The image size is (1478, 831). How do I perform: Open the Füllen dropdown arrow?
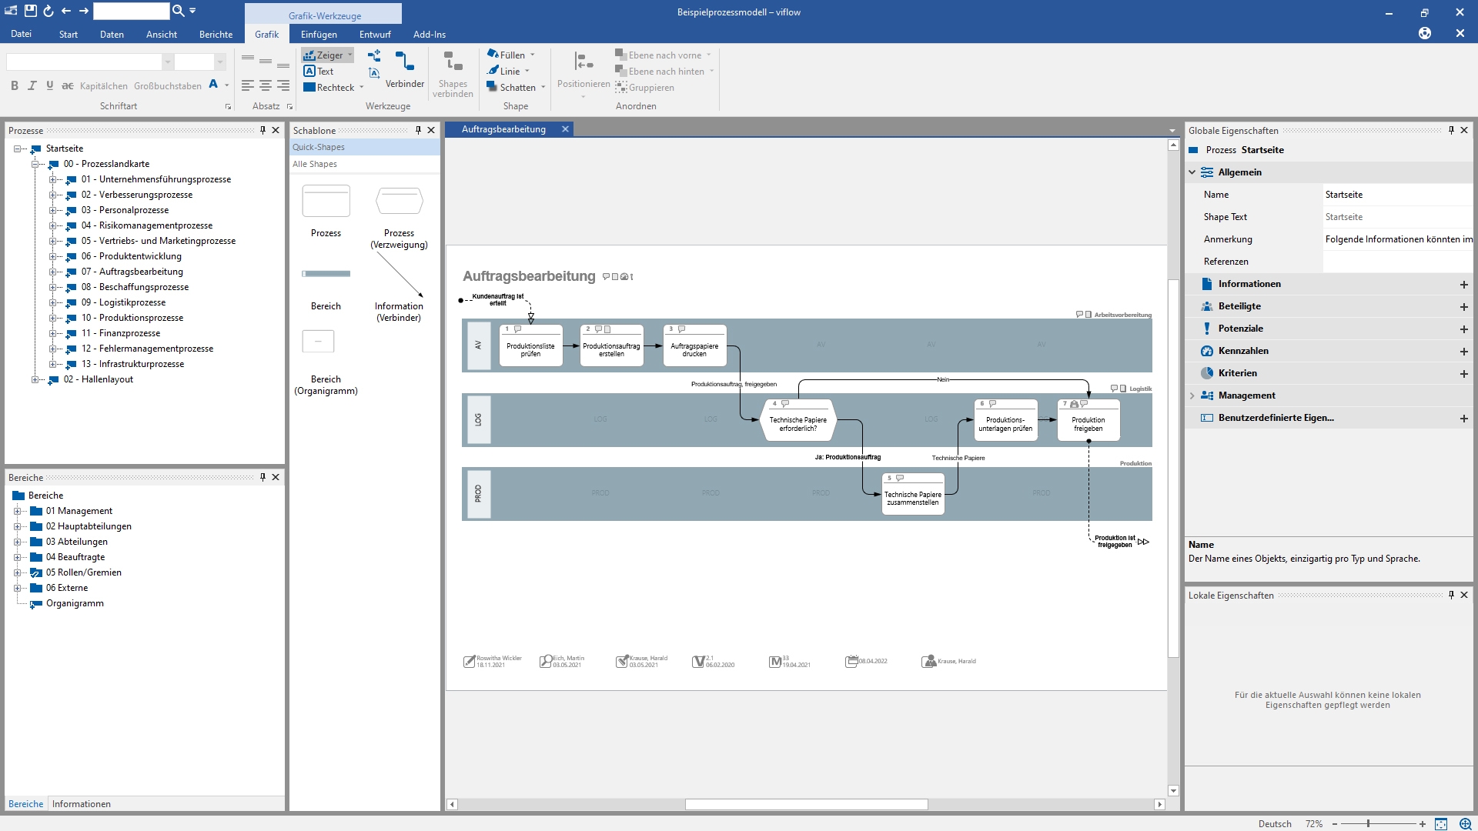coord(533,55)
